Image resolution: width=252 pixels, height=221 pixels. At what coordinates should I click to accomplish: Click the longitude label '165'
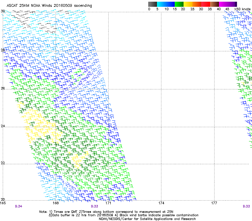coord(3,203)
